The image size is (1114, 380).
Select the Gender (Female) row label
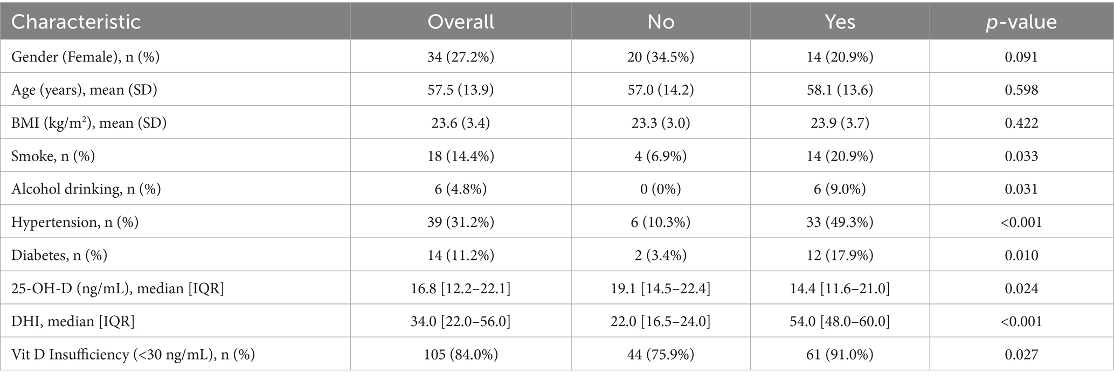click(x=86, y=57)
